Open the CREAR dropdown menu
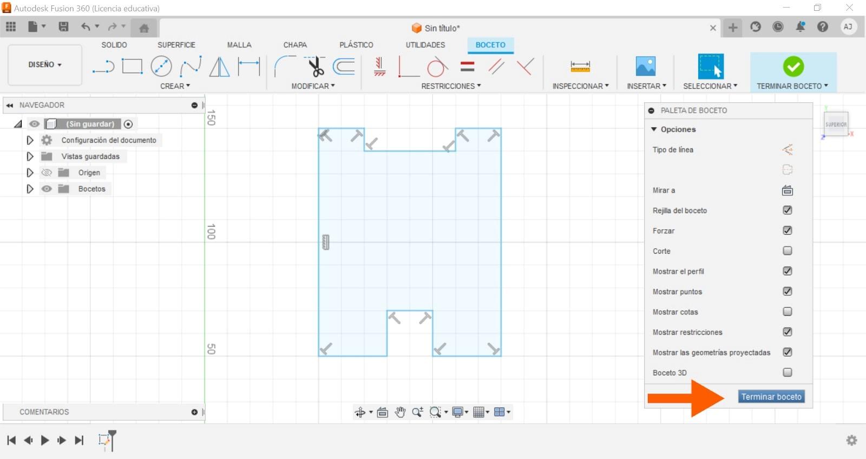The width and height of the screenshot is (866, 459). pyautogui.click(x=175, y=86)
